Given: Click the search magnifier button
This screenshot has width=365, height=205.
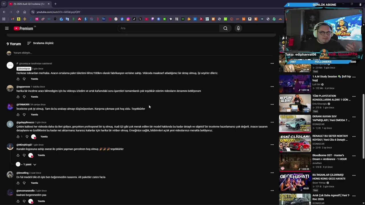Looking at the screenshot, I should (225, 28).
